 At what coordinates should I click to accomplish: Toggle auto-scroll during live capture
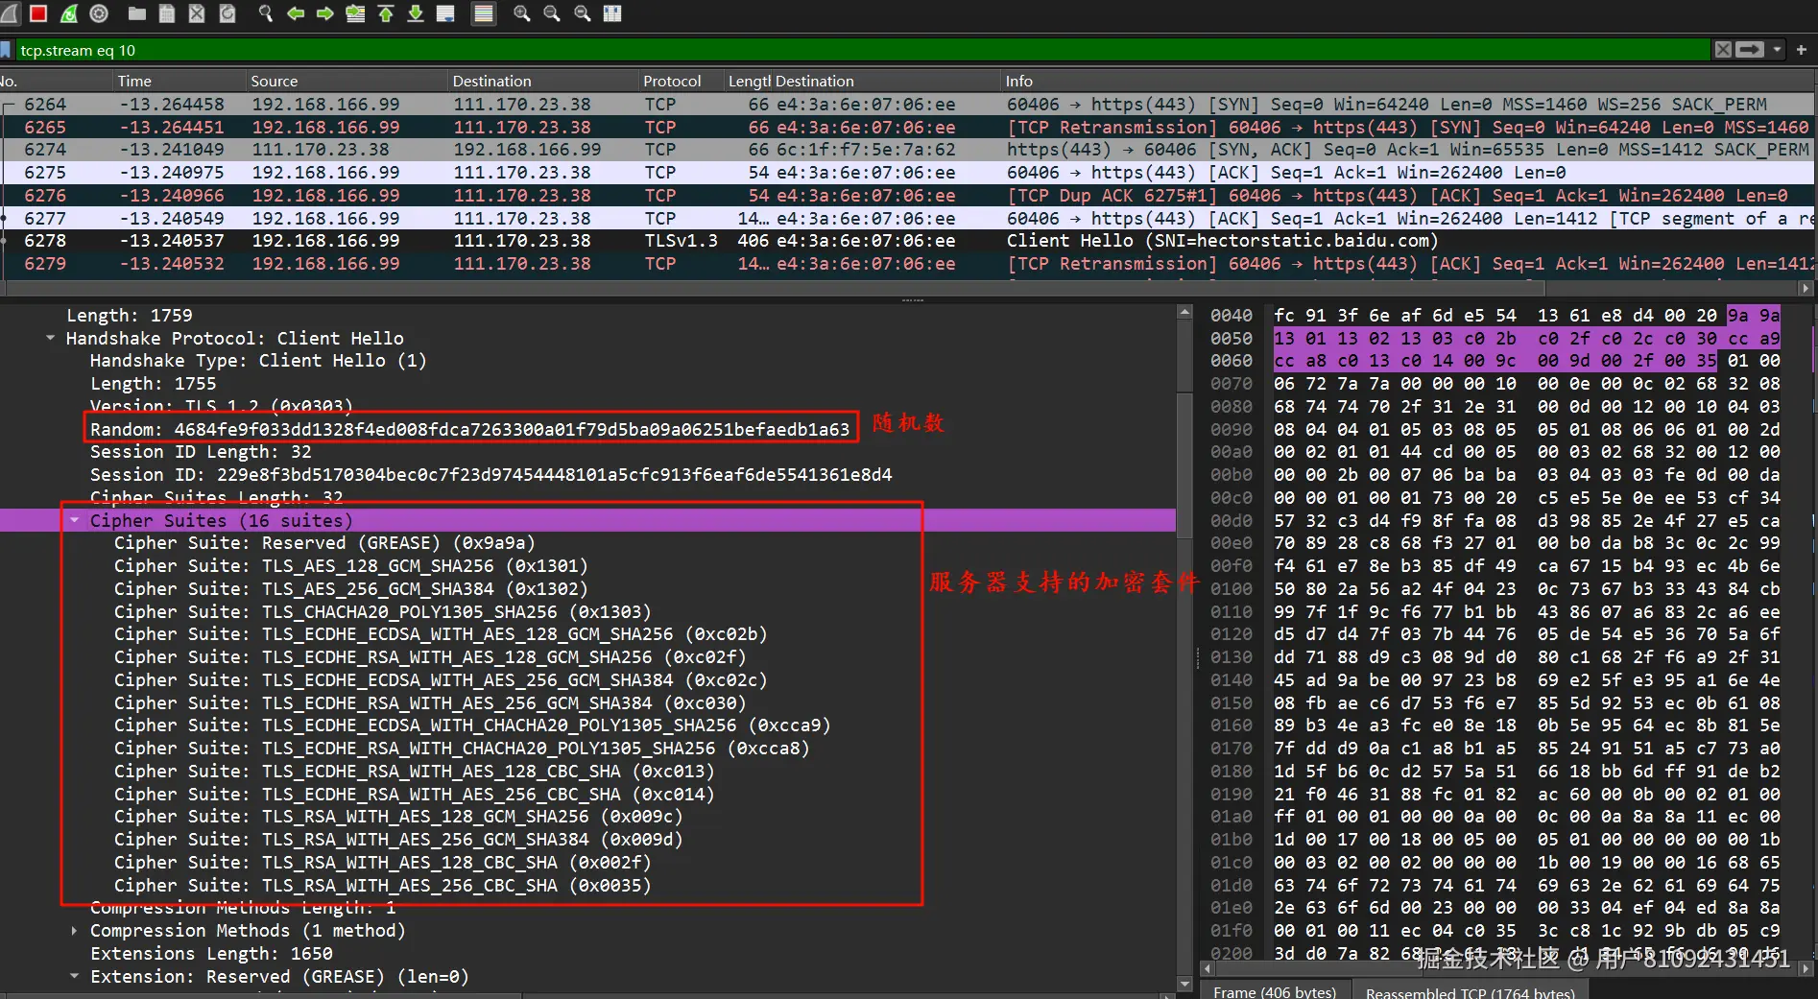click(x=445, y=13)
